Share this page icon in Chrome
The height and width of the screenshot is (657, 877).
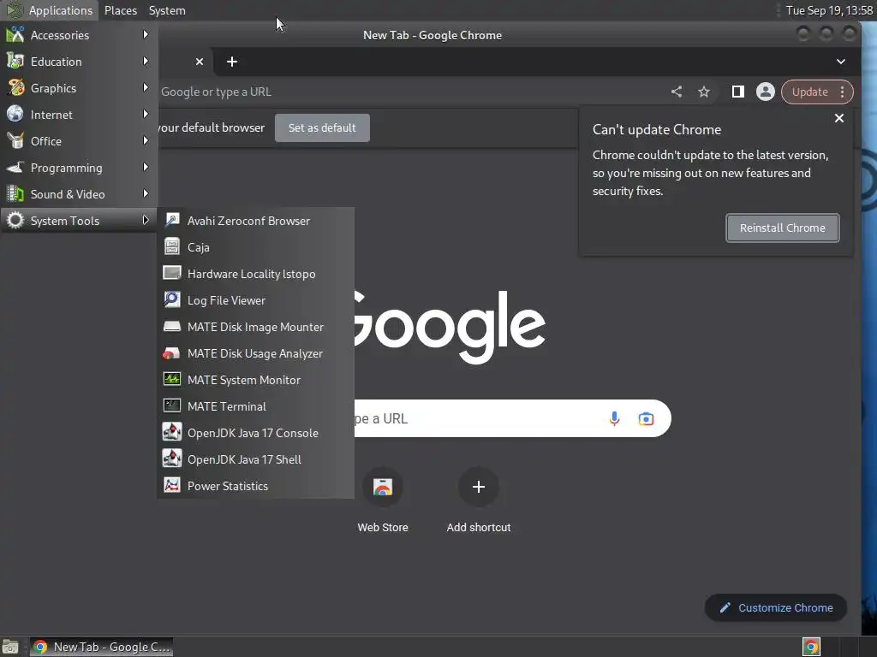click(x=677, y=92)
